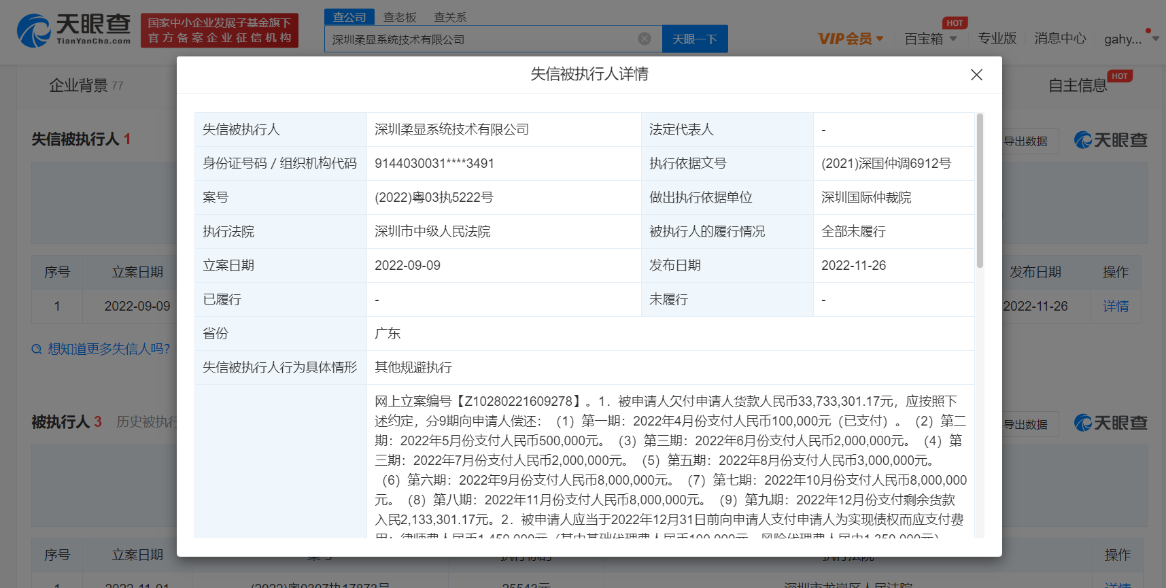
Task: Switch to the 查老板 tab
Action: pos(400,17)
